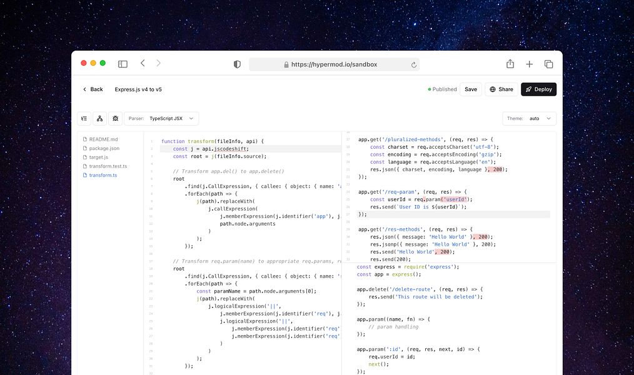Click 'next();' line in output

[x=378, y=364]
